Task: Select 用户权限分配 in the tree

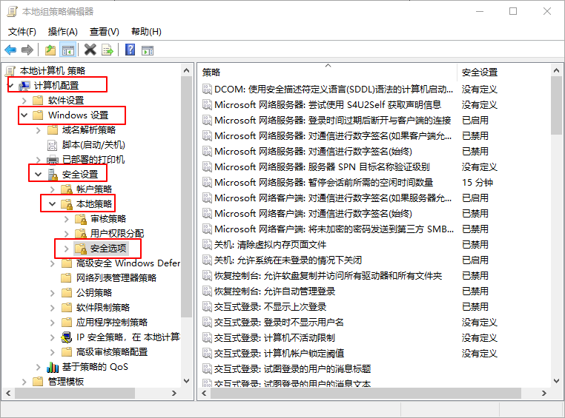Action: click(x=116, y=233)
